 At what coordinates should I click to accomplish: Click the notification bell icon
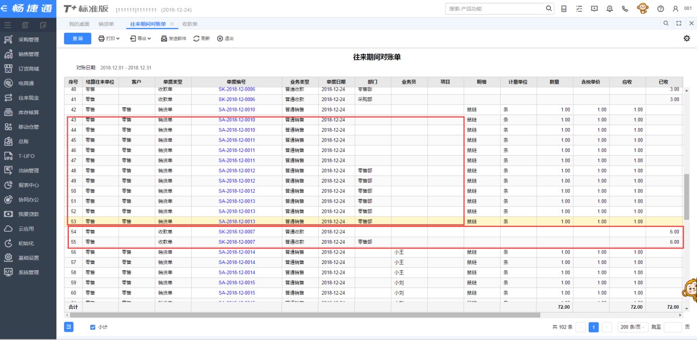(609, 9)
